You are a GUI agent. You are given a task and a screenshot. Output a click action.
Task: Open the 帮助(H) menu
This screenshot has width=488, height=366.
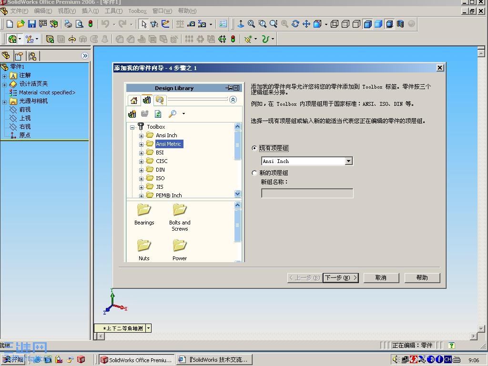187,11
